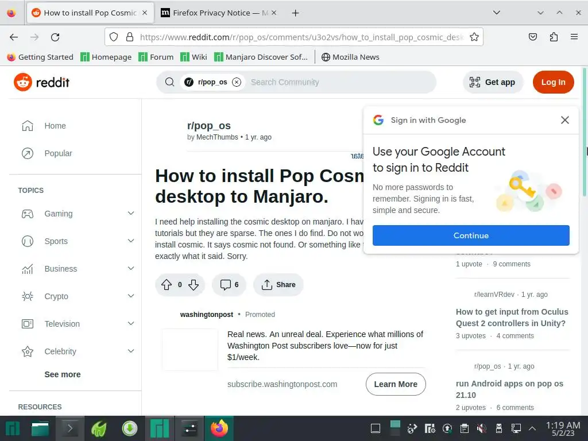Image resolution: width=588 pixels, height=441 pixels.
Task: Expand the Celebrity topic
Action: coord(131,351)
